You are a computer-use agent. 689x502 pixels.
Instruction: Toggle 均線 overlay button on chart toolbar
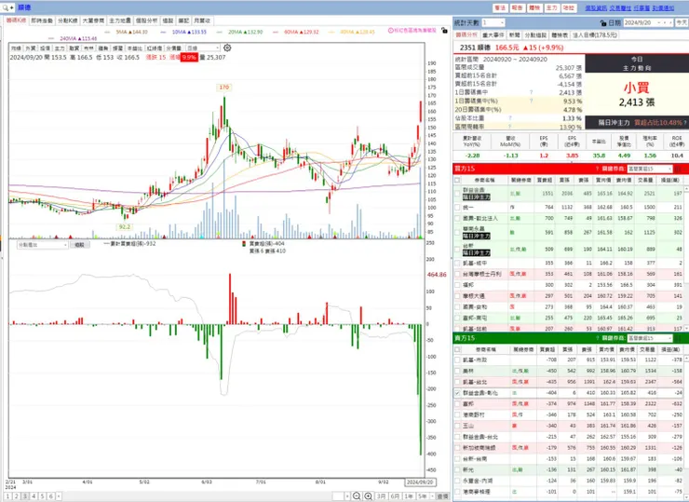click(x=16, y=47)
